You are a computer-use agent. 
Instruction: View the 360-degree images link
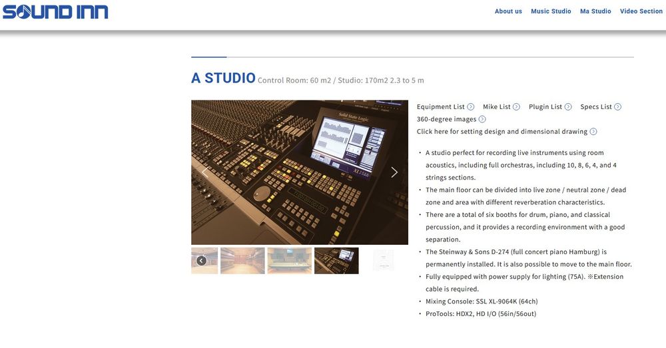pyautogui.click(x=446, y=119)
